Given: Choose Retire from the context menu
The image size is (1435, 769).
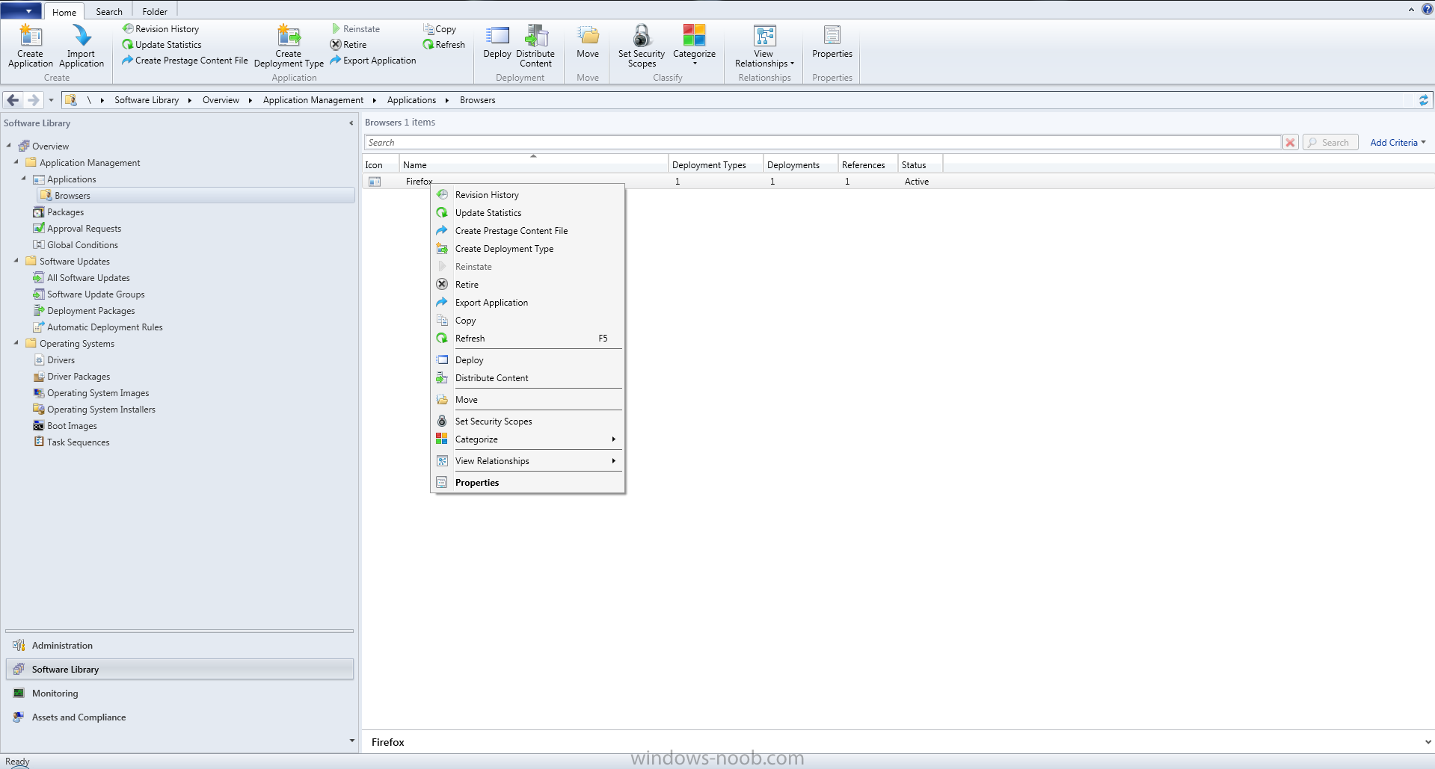Looking at the screenshot, I should point(528,284).
